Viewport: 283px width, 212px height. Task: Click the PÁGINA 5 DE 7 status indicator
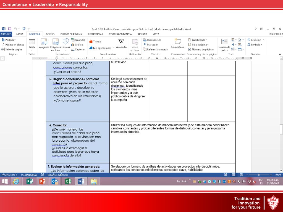click(x=9, y=175)
